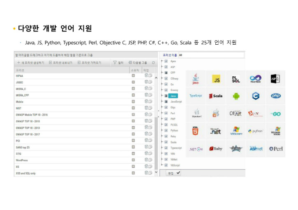This screenshot has width=298, height=210.
Task: Click the Ruby logo
Action: coord(216,149)
